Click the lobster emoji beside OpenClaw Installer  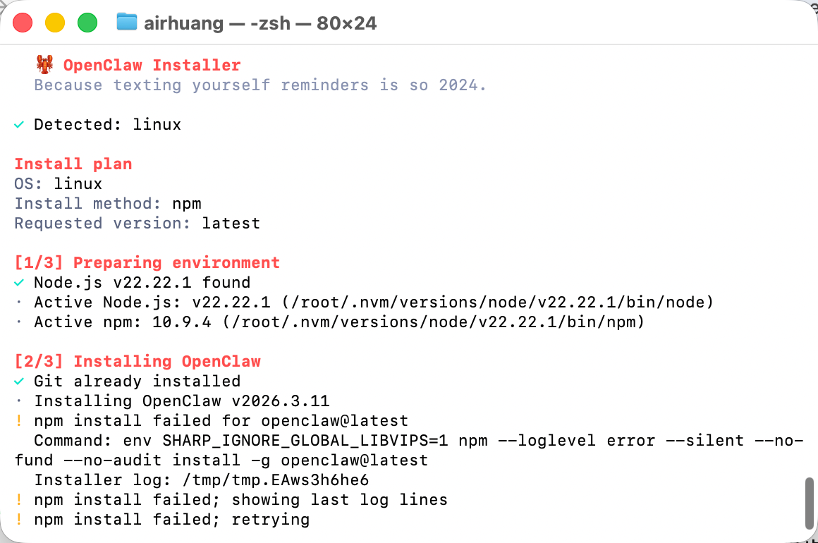(44, 66)
